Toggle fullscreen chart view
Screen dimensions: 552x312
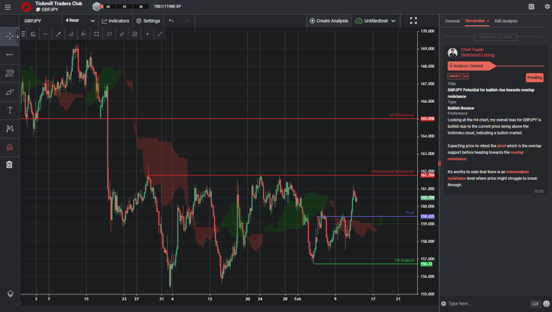click(x=413, y=20)
